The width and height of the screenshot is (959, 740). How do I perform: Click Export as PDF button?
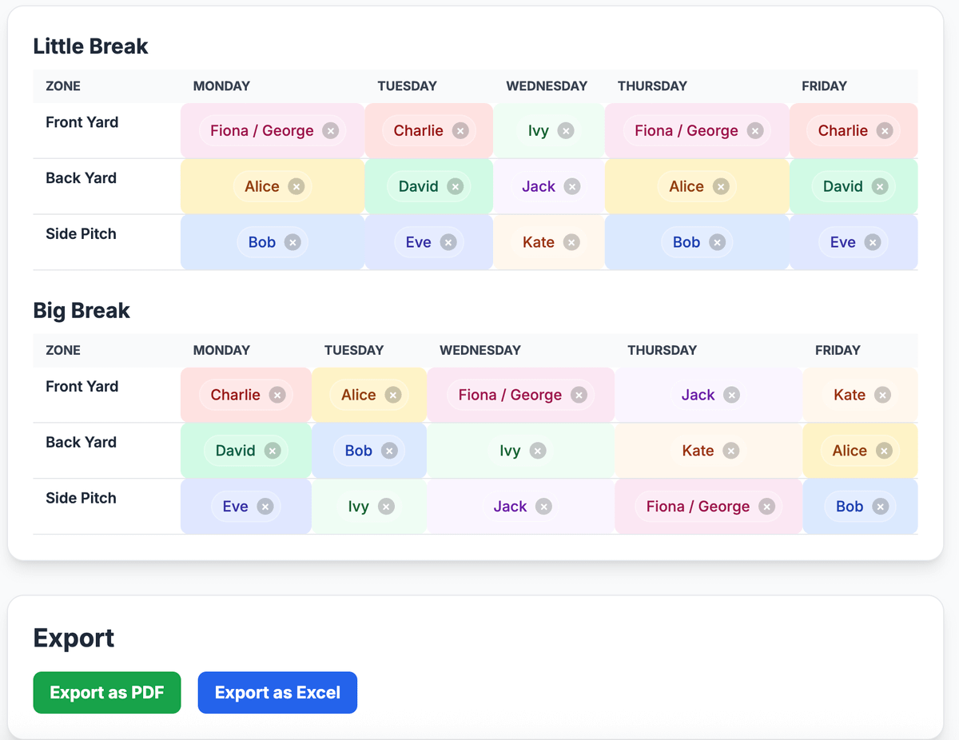[x=107, y=693]
